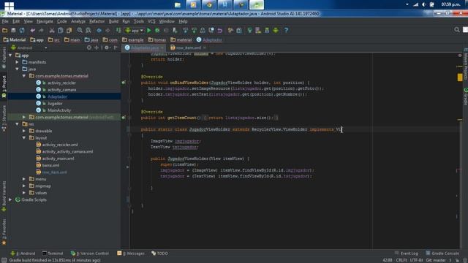Image resolution: width=468 pixels, height=263 pixels.
Task: Open the Refactor menu
Action: pos(97,21)
